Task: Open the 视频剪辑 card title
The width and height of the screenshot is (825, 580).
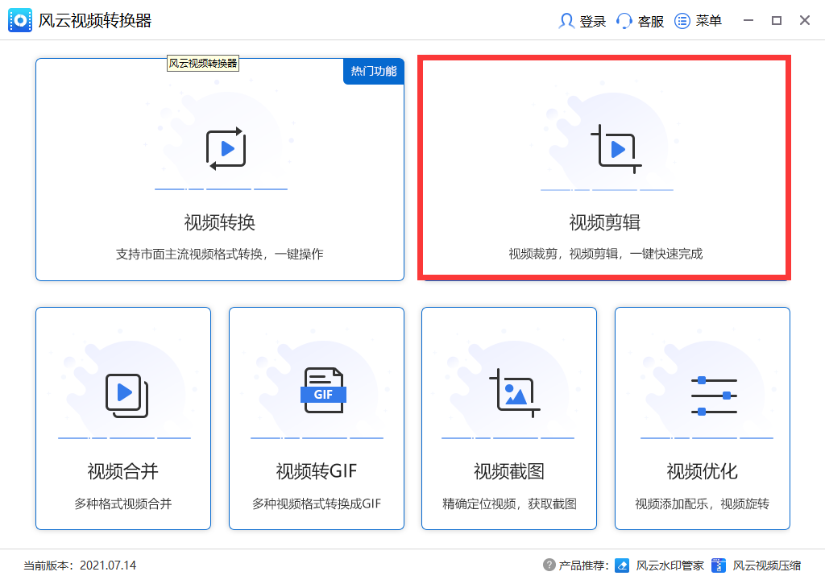Action: pos(605,222)
